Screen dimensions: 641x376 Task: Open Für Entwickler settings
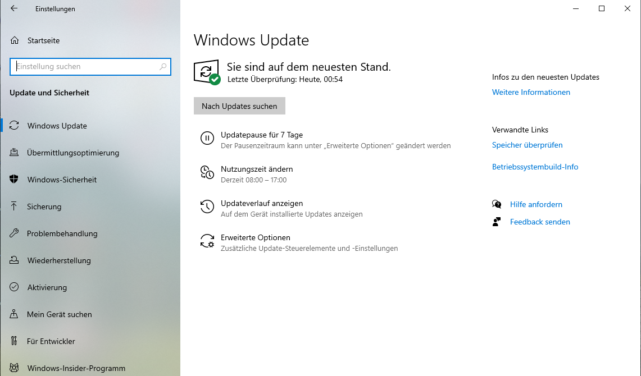90,341
